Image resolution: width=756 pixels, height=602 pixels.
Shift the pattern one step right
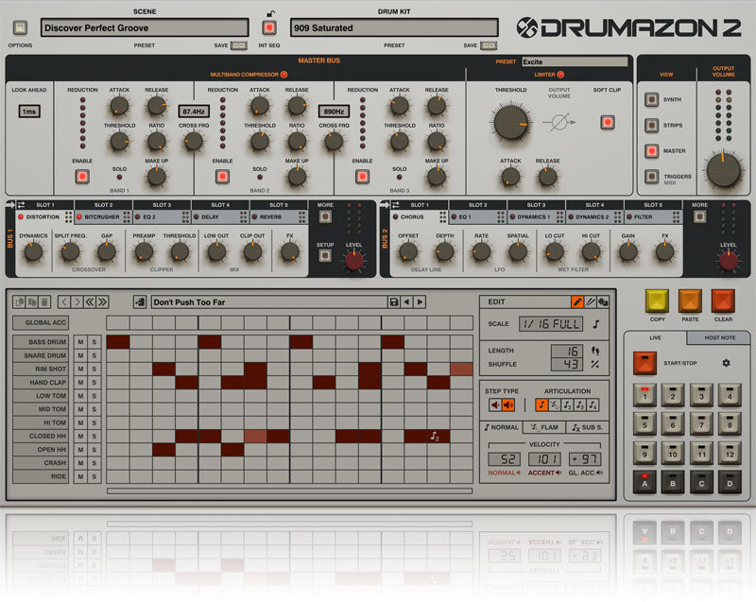coord(77,302)
